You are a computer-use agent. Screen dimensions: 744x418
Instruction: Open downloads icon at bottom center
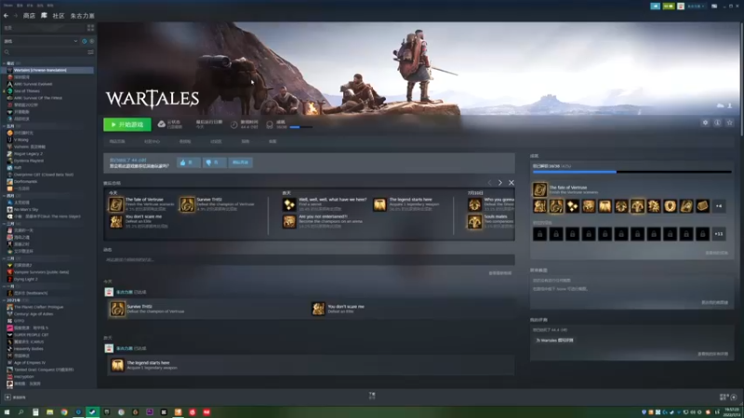[x=372, y=396]
